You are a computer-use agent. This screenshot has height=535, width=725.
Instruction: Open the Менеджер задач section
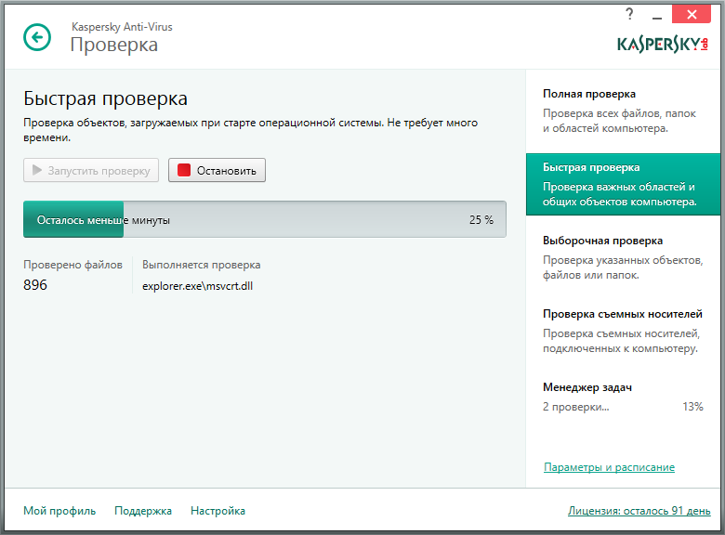623,397
